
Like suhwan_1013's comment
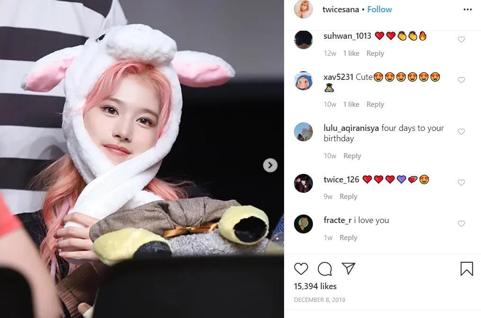pos(461,39)
